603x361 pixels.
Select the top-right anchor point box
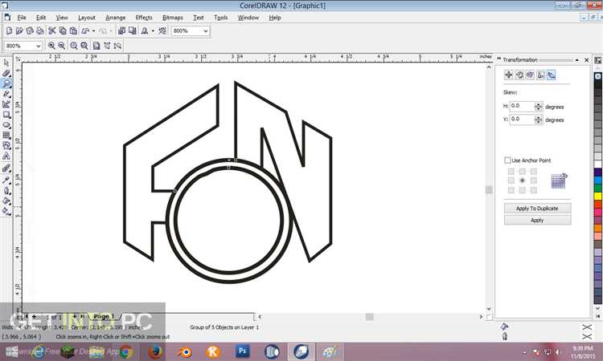(533, 171)
